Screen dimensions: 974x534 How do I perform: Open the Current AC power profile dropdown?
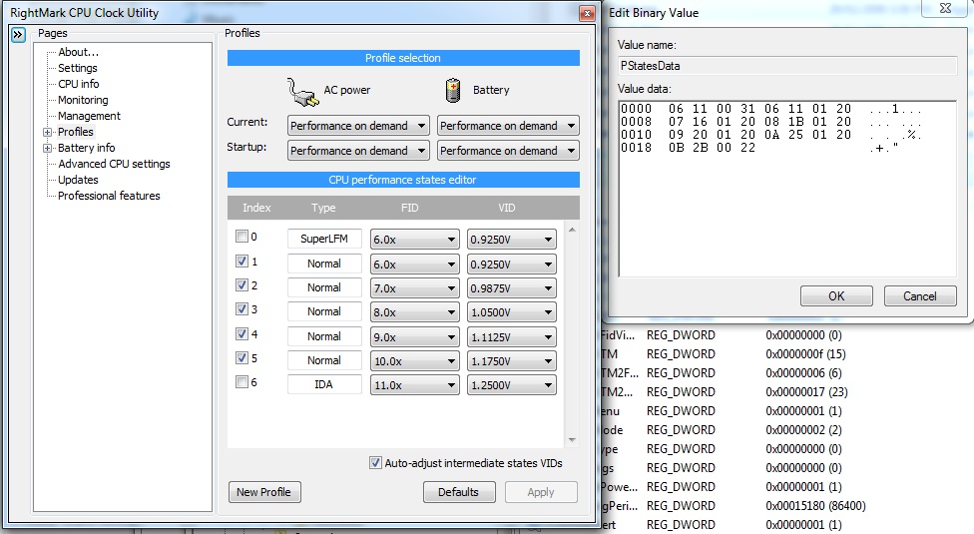[358, 126]
